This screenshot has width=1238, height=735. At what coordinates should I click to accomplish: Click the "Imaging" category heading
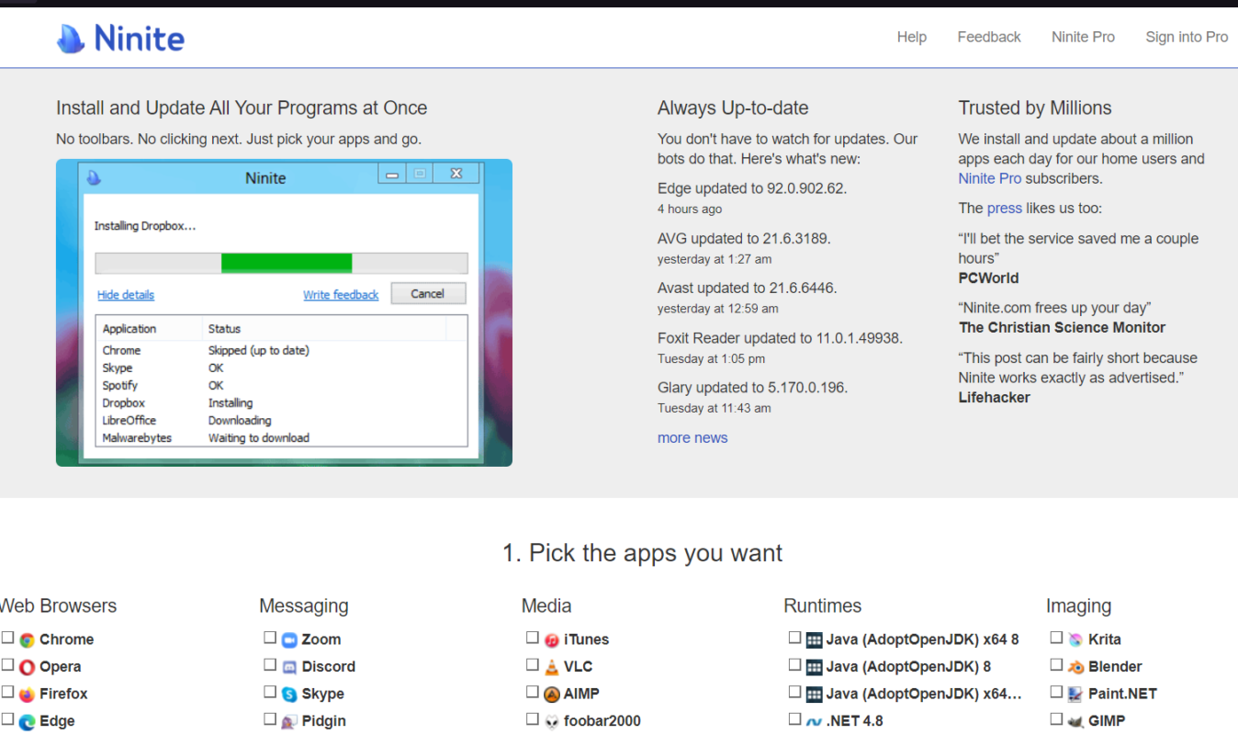(1078, 606)
